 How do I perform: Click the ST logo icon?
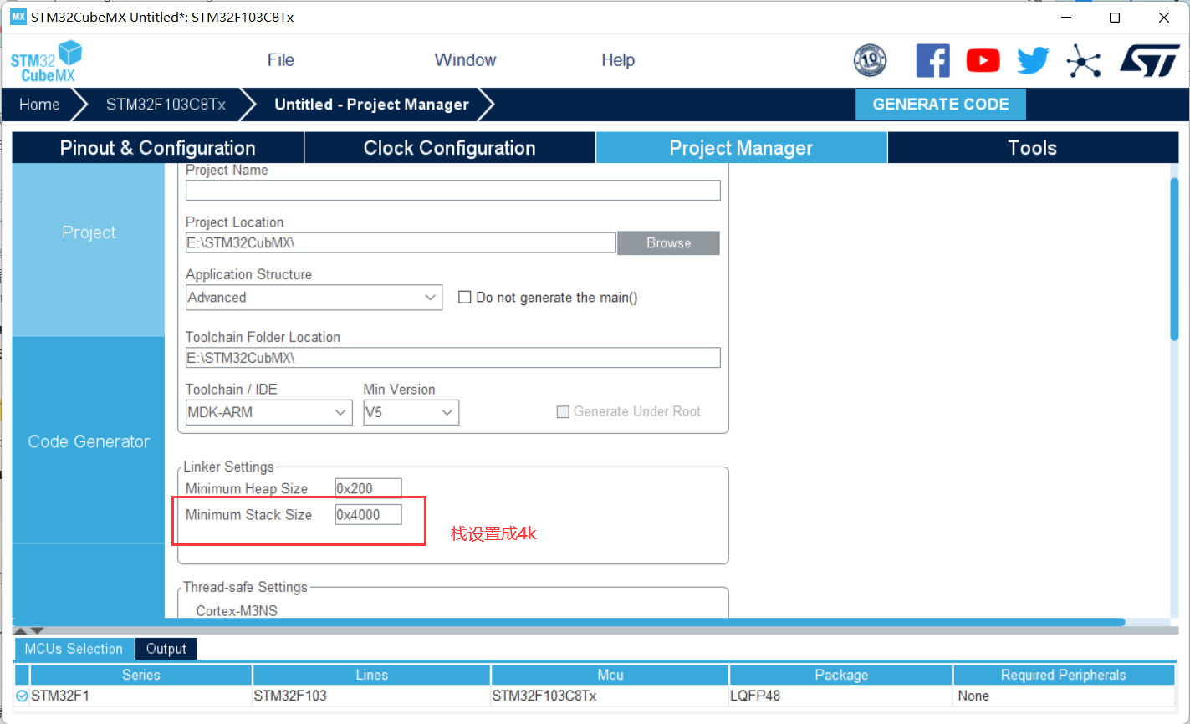click(1150, 61)
